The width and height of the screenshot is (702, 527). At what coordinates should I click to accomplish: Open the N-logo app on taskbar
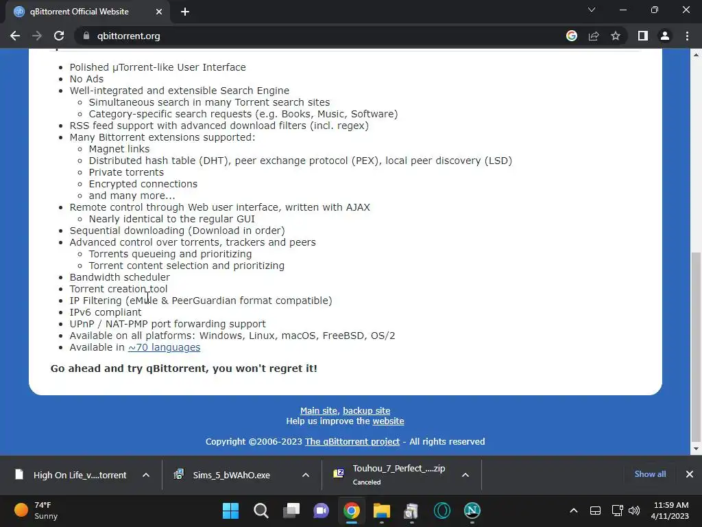point(472,511)
